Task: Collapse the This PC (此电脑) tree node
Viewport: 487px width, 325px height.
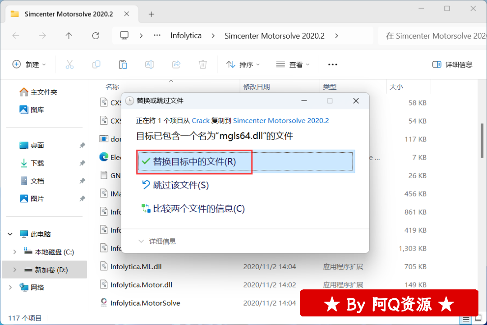Action: [x=10, y=234]
